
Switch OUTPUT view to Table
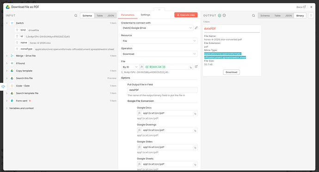click(x=277, y=15)
